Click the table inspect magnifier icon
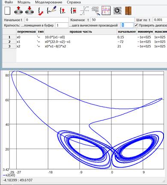 (x=95, y=11)
